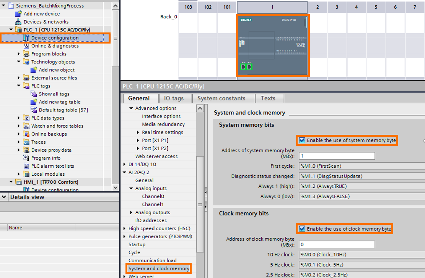Image resolution: width=425 pixels, height=278 pixels.
Task: Select the CPU module in rack slot 1
Action: [x=272, y=45]
